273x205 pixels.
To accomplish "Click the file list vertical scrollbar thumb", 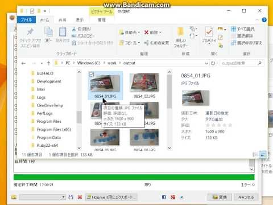I will pyautogui.click(x=169, y=92).
